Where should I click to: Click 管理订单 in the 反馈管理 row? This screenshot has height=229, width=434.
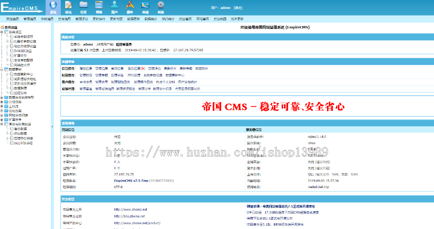[x=145, y=89]
